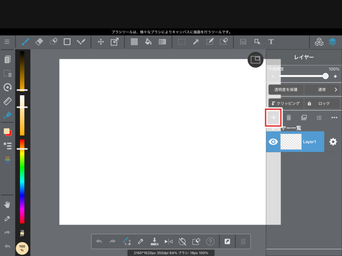Click the ロック button
Screen dimensions: 342x256
[322, 103]
